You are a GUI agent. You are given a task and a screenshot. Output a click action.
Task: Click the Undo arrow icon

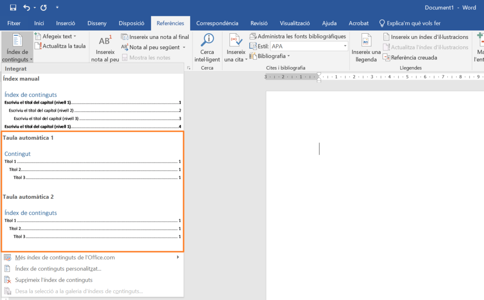[x=26, y=7]
